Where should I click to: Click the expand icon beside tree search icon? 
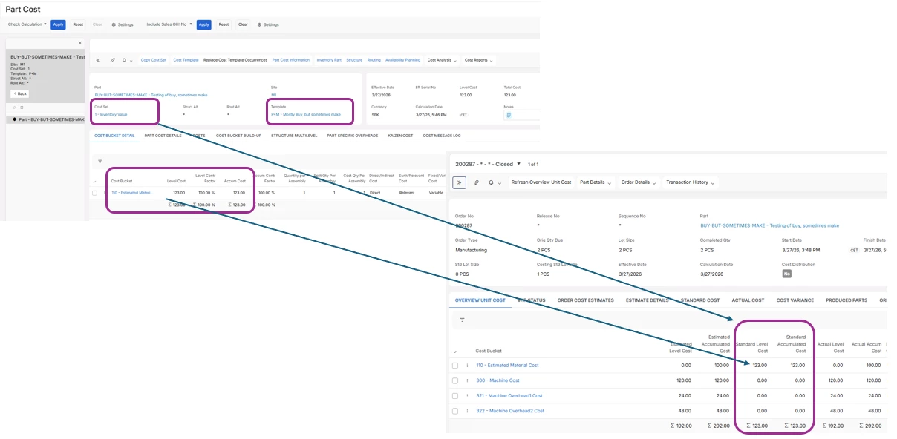pyautogui.click(x=22, y=108)
